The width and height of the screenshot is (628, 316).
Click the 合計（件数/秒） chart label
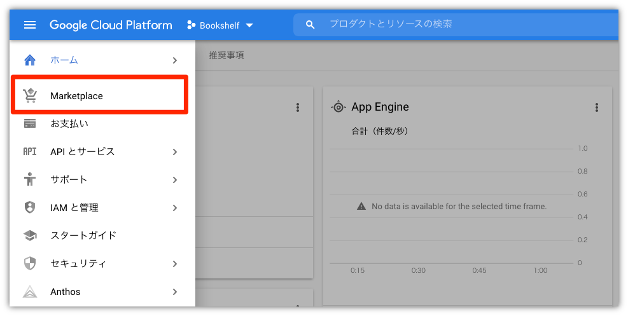click(x=380, y=131)
